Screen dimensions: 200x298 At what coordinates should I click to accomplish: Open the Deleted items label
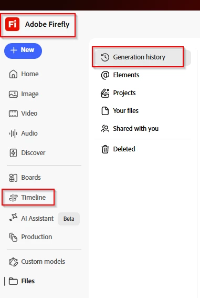(124, 149)
